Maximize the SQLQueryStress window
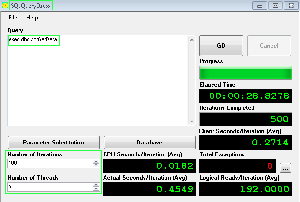300x202 pixels. tap(275, 6)
